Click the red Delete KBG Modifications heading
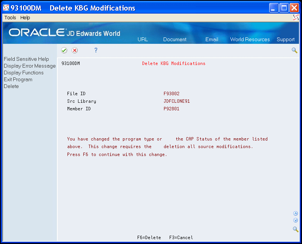This screenshot has width=302, height=244. point(173,63)
